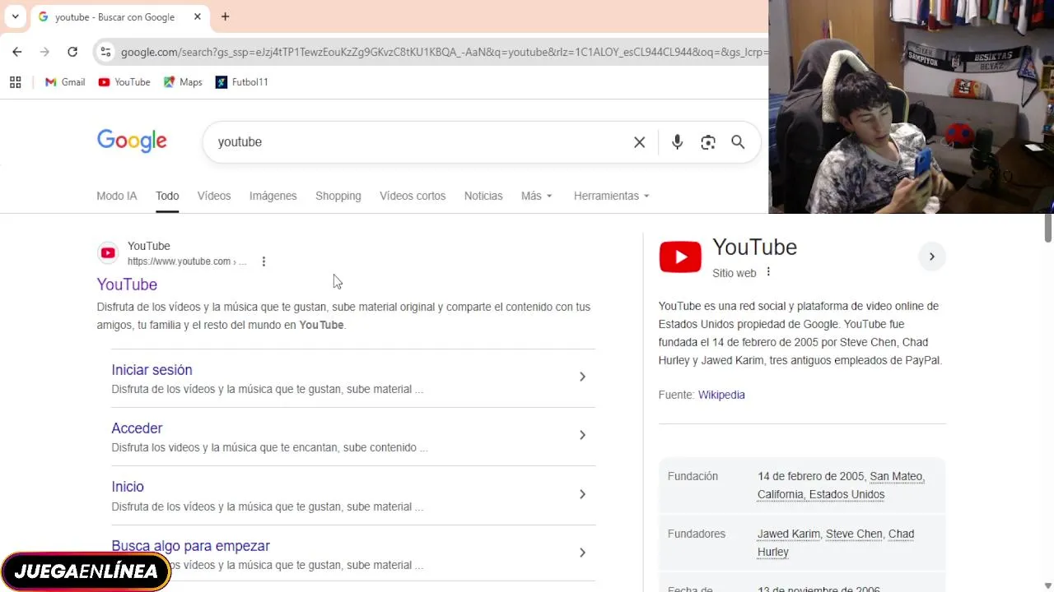Open the Acceder sitelink
Screen dimensions: 1054x592
pos(137,428)
